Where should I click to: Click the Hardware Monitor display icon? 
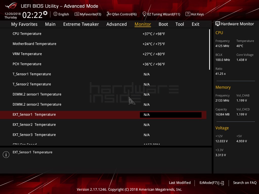pos(218,24)
